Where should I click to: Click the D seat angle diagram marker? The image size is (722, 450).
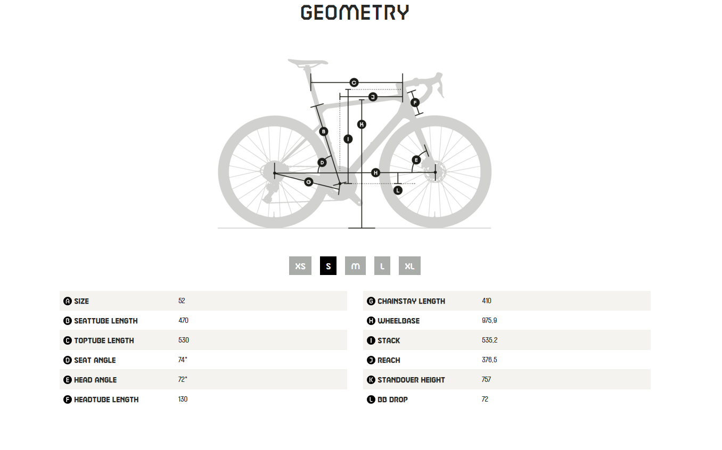pyautogui.click(x=322, y=162)
